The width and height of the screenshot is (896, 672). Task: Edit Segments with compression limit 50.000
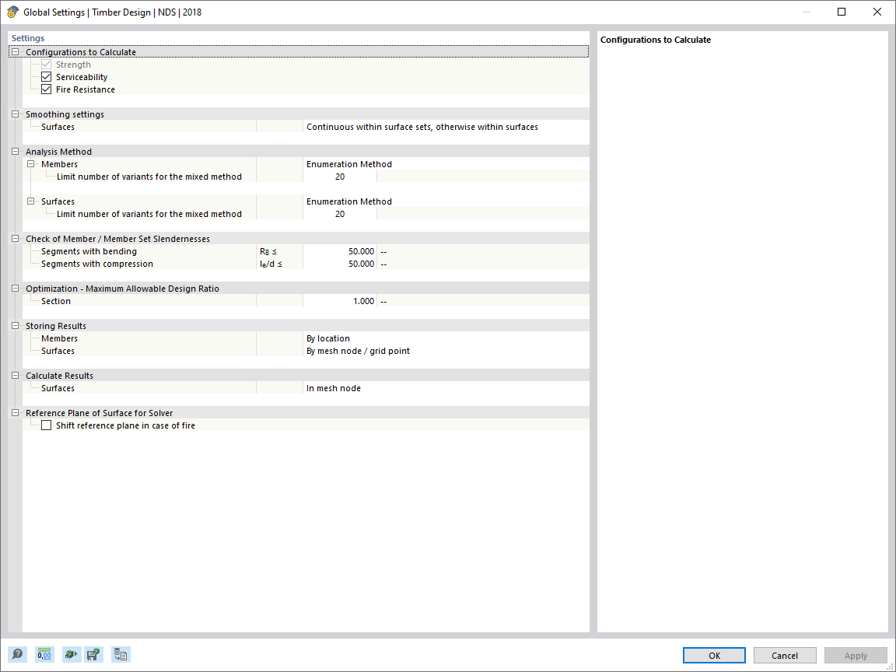[340, 264]
